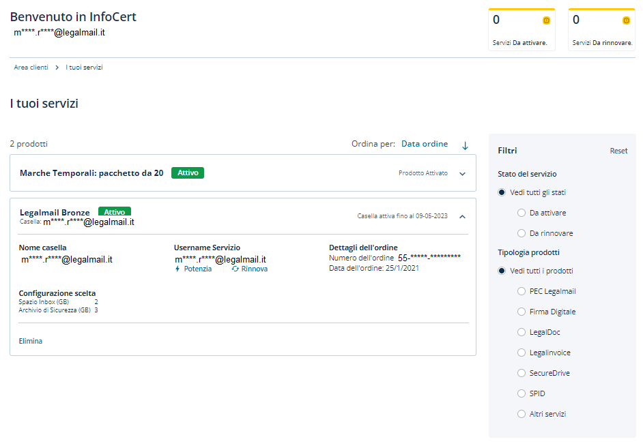Click the Servizi Da attivare badge icon
This screenshot has height=448, width=643.
coord(546,20)
